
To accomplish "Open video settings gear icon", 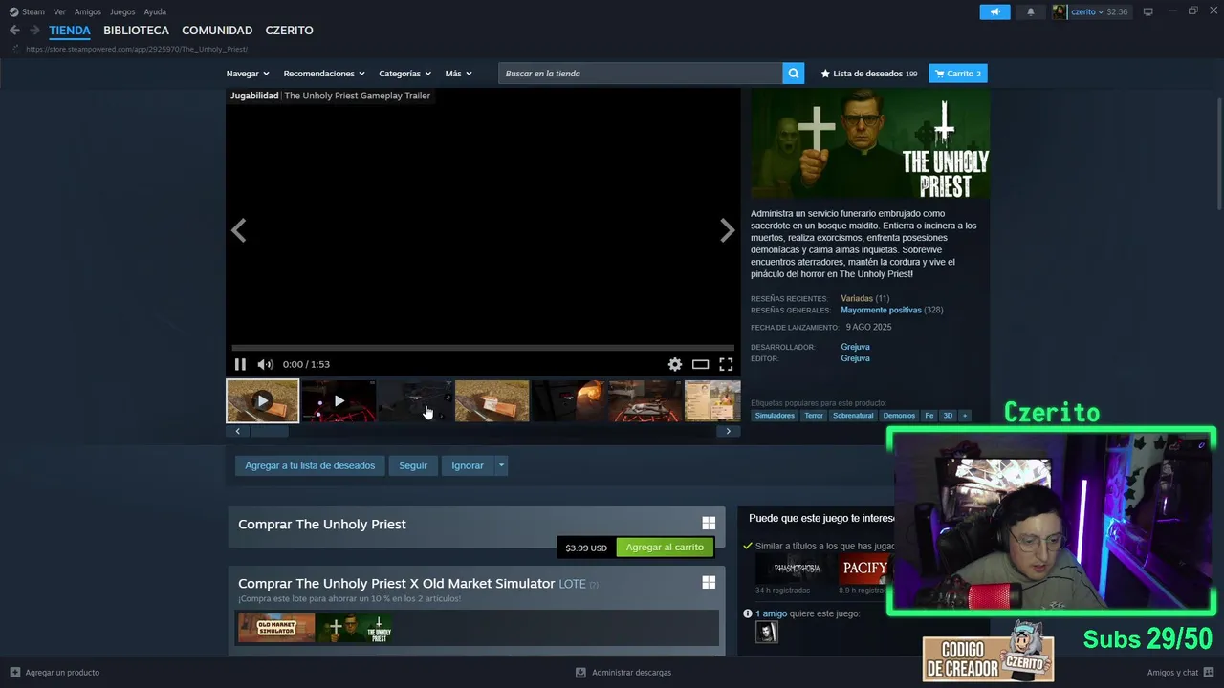I will click(675, 364).
